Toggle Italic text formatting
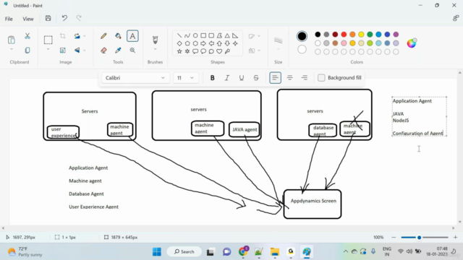This screenshot has height=260, width=463. 226,78
